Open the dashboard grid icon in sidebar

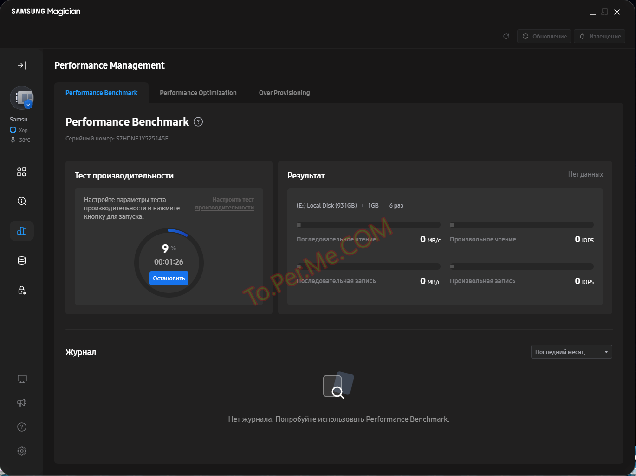point(22,172)
